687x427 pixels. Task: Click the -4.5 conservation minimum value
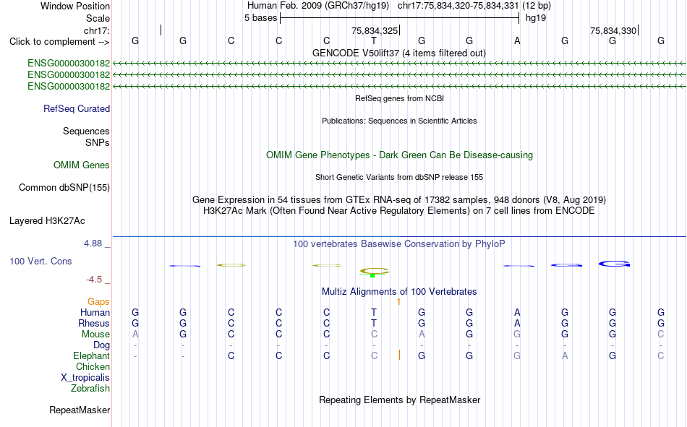point(94,280)
